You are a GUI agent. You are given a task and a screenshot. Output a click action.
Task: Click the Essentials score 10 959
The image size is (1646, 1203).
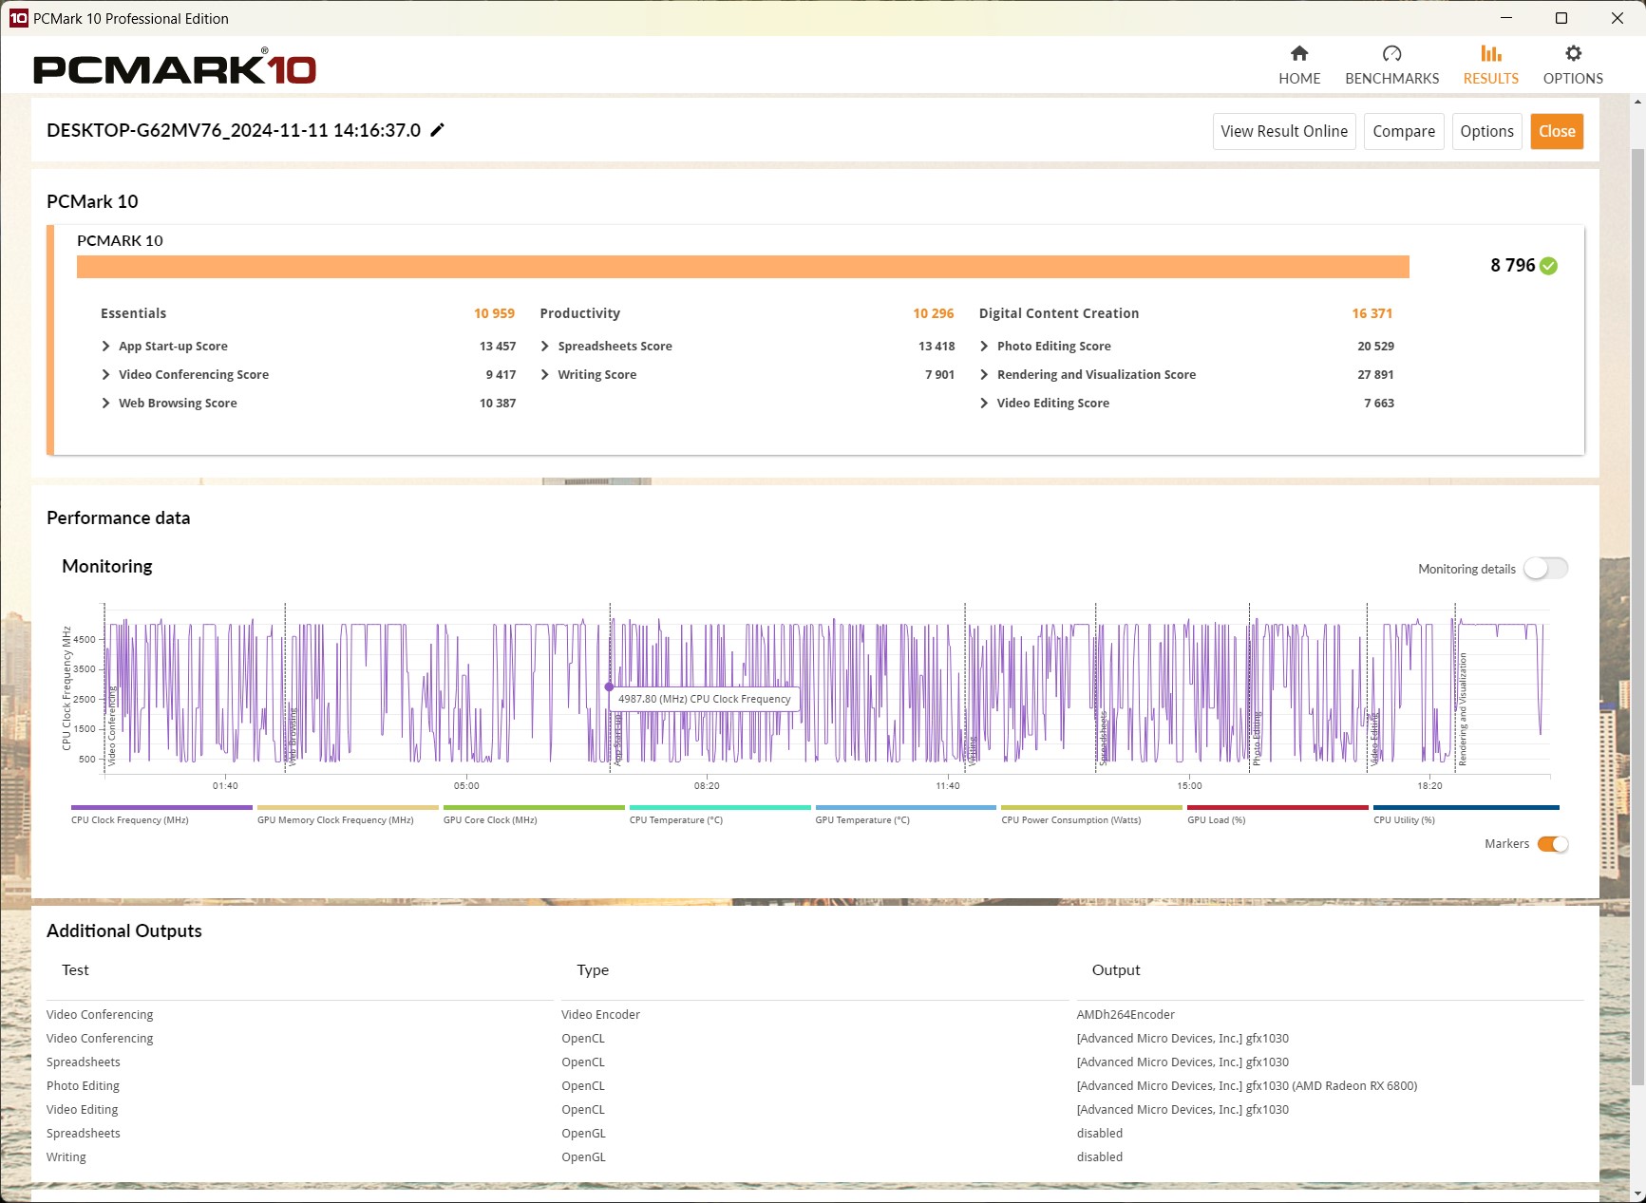click(494, 313)
